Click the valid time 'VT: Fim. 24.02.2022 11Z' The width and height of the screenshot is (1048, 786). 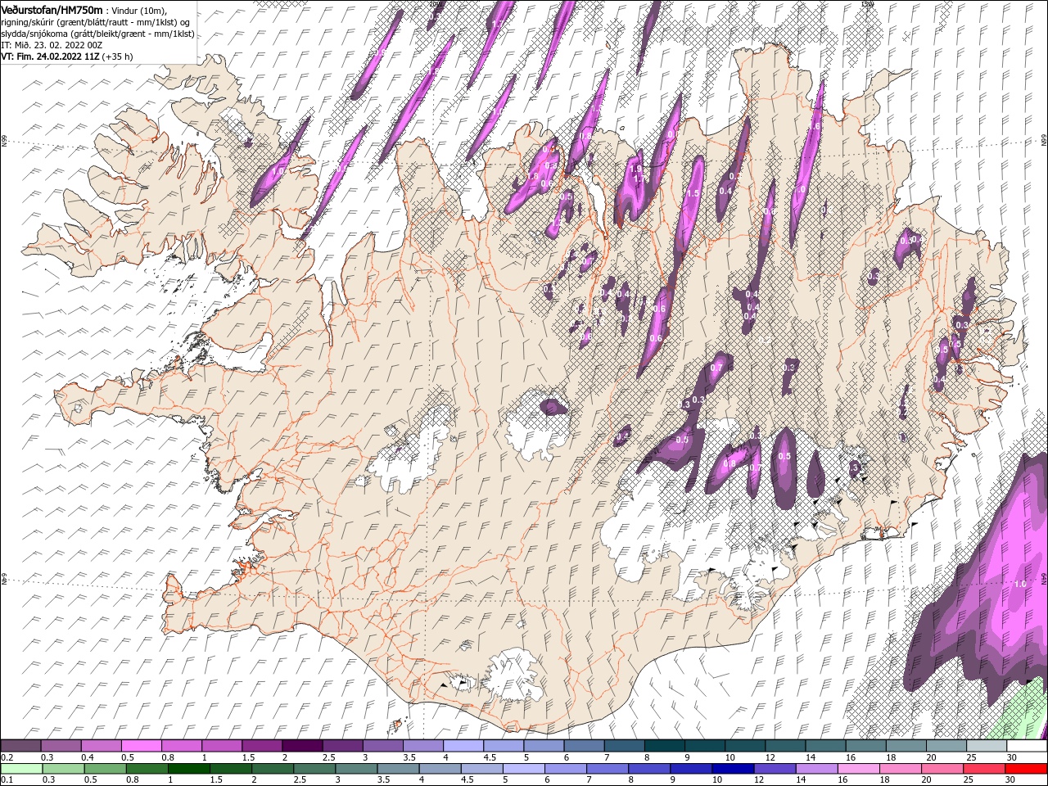(x=51, y=56)
